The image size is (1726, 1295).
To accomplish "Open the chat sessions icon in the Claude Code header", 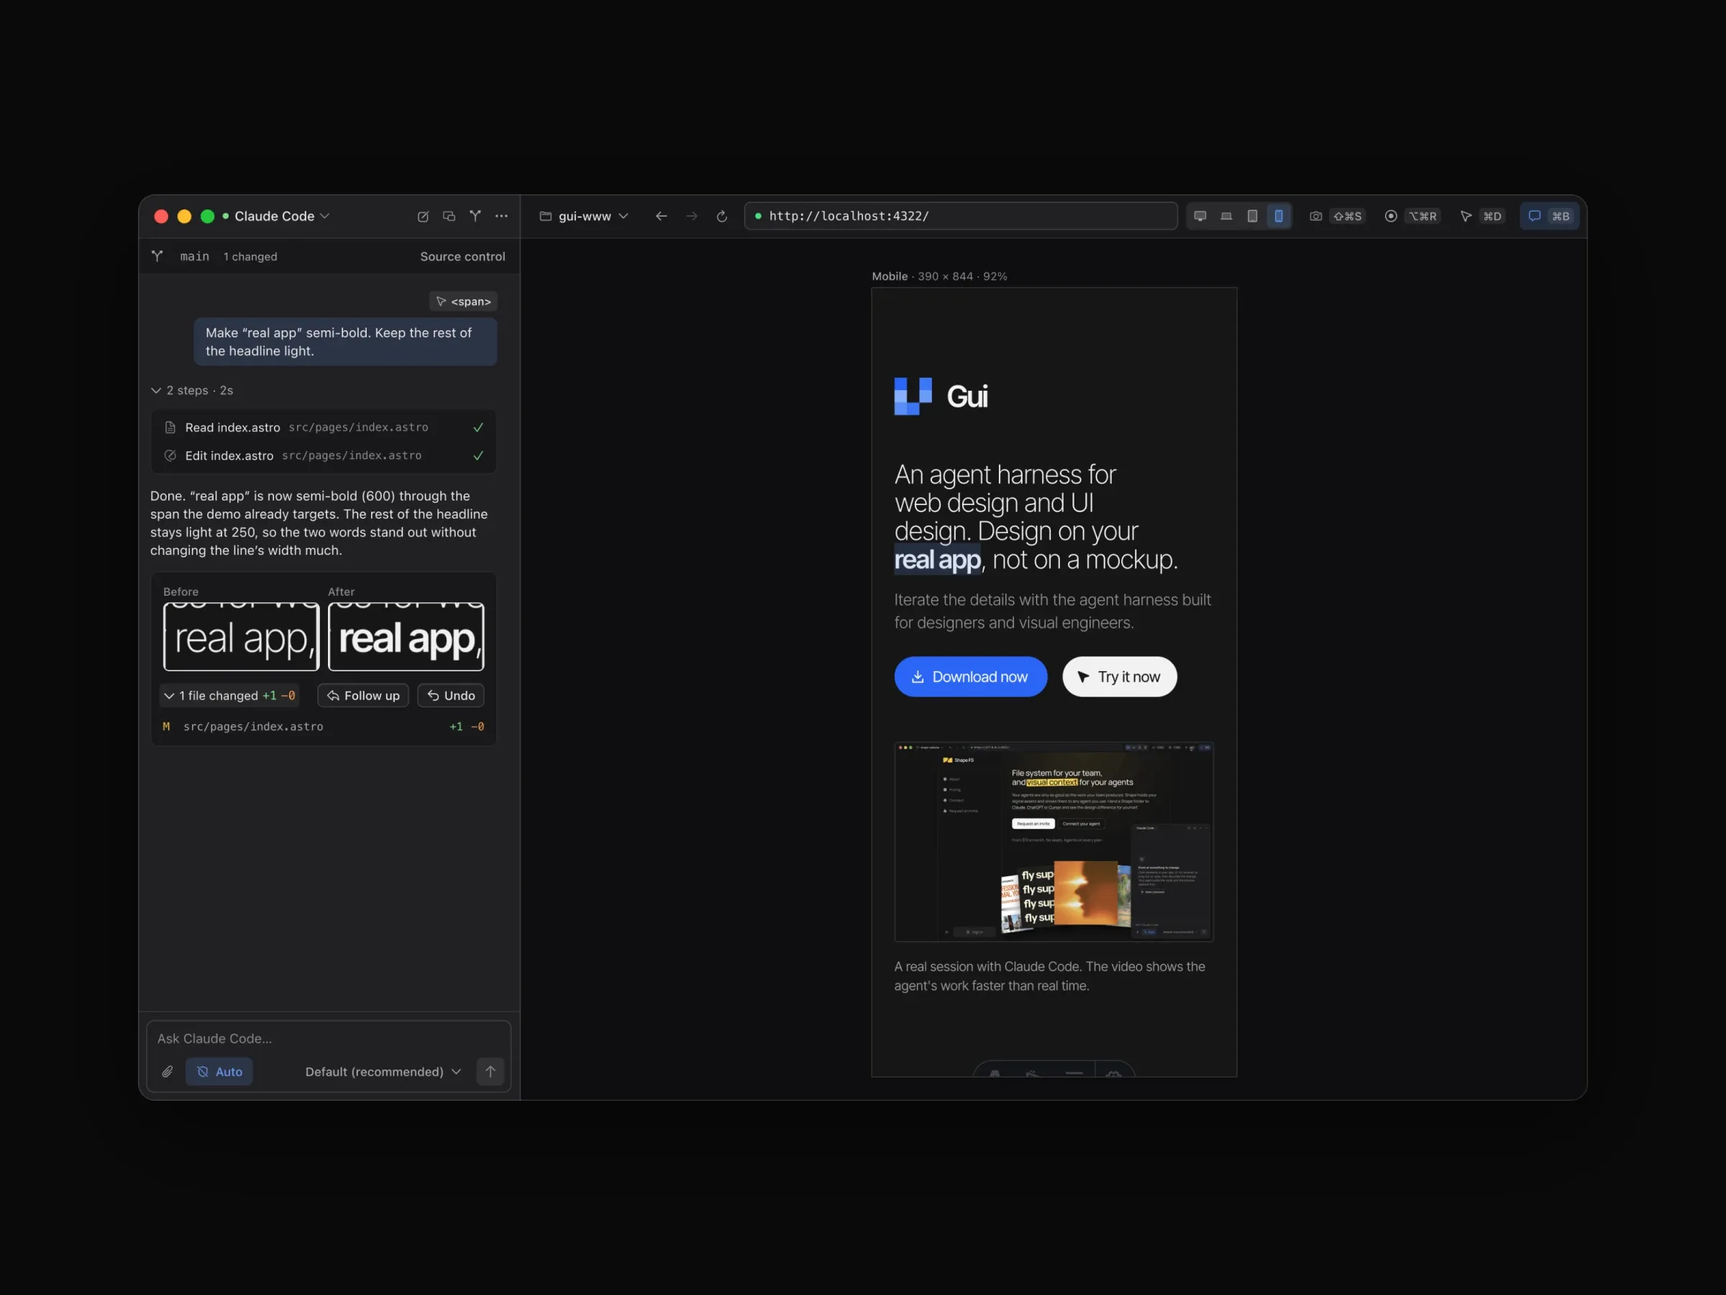I will (x=449, y=217).
